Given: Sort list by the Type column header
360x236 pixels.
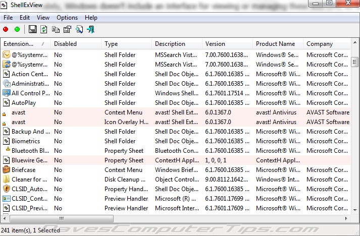Looking at the screenshot, I should point(126,44).
